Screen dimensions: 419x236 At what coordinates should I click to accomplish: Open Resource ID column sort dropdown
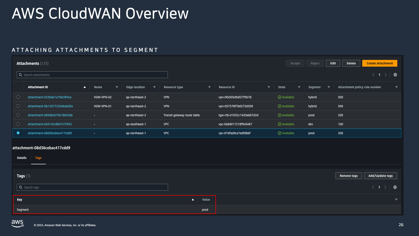(269, 87)
